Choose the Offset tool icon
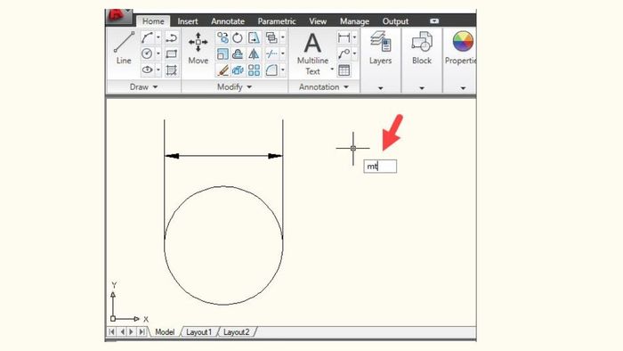 238,53
